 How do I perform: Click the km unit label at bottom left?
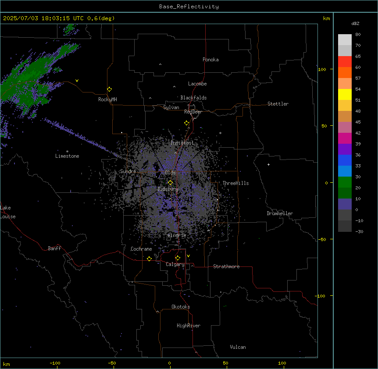[x=7, y=364]
